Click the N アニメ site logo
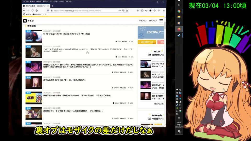 pos(28,21)
